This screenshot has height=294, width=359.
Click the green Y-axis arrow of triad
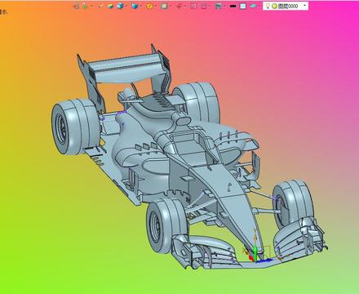pyautogui.click(x=255, y=250)
